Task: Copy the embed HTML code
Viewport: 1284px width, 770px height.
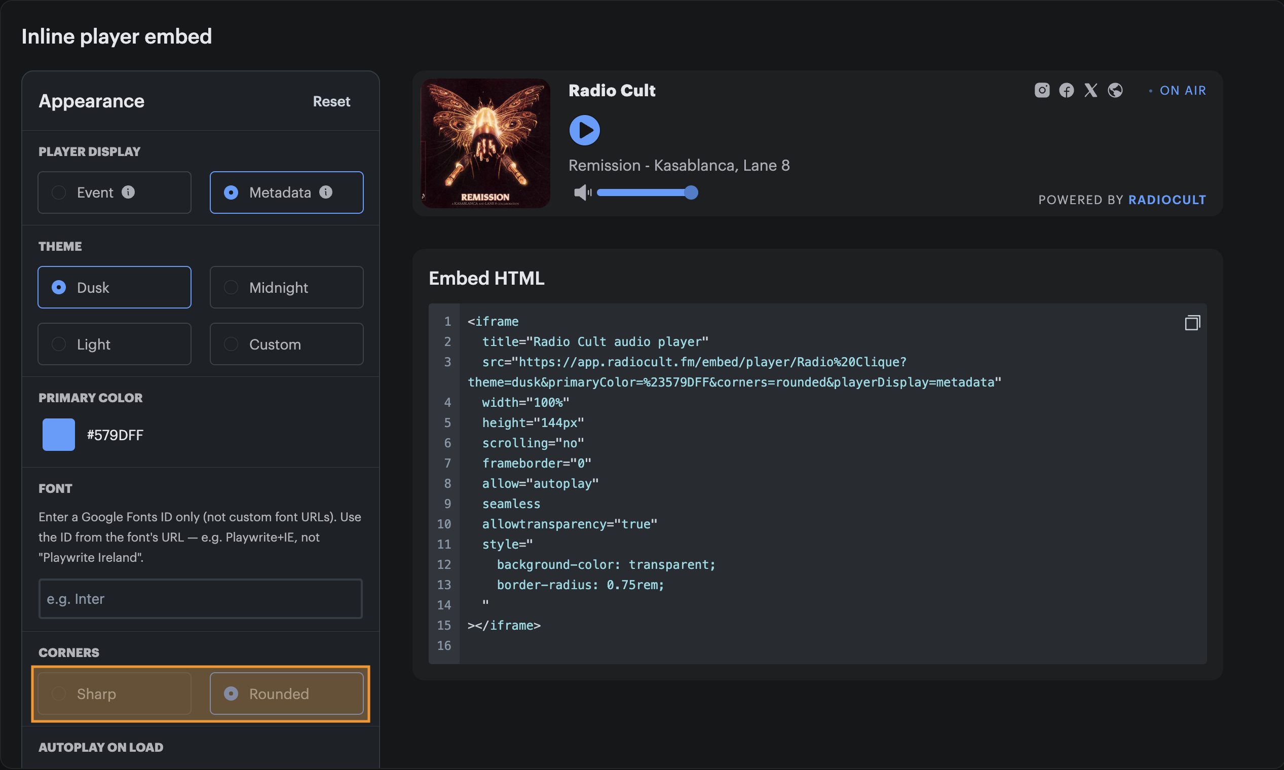Action: [1192, 323]
